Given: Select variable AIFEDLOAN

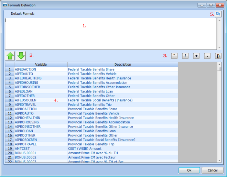Looking at the screenshot, I should [x=24, y=91].
